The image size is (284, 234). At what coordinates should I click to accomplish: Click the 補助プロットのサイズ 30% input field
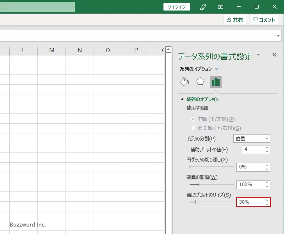[250, 202]
